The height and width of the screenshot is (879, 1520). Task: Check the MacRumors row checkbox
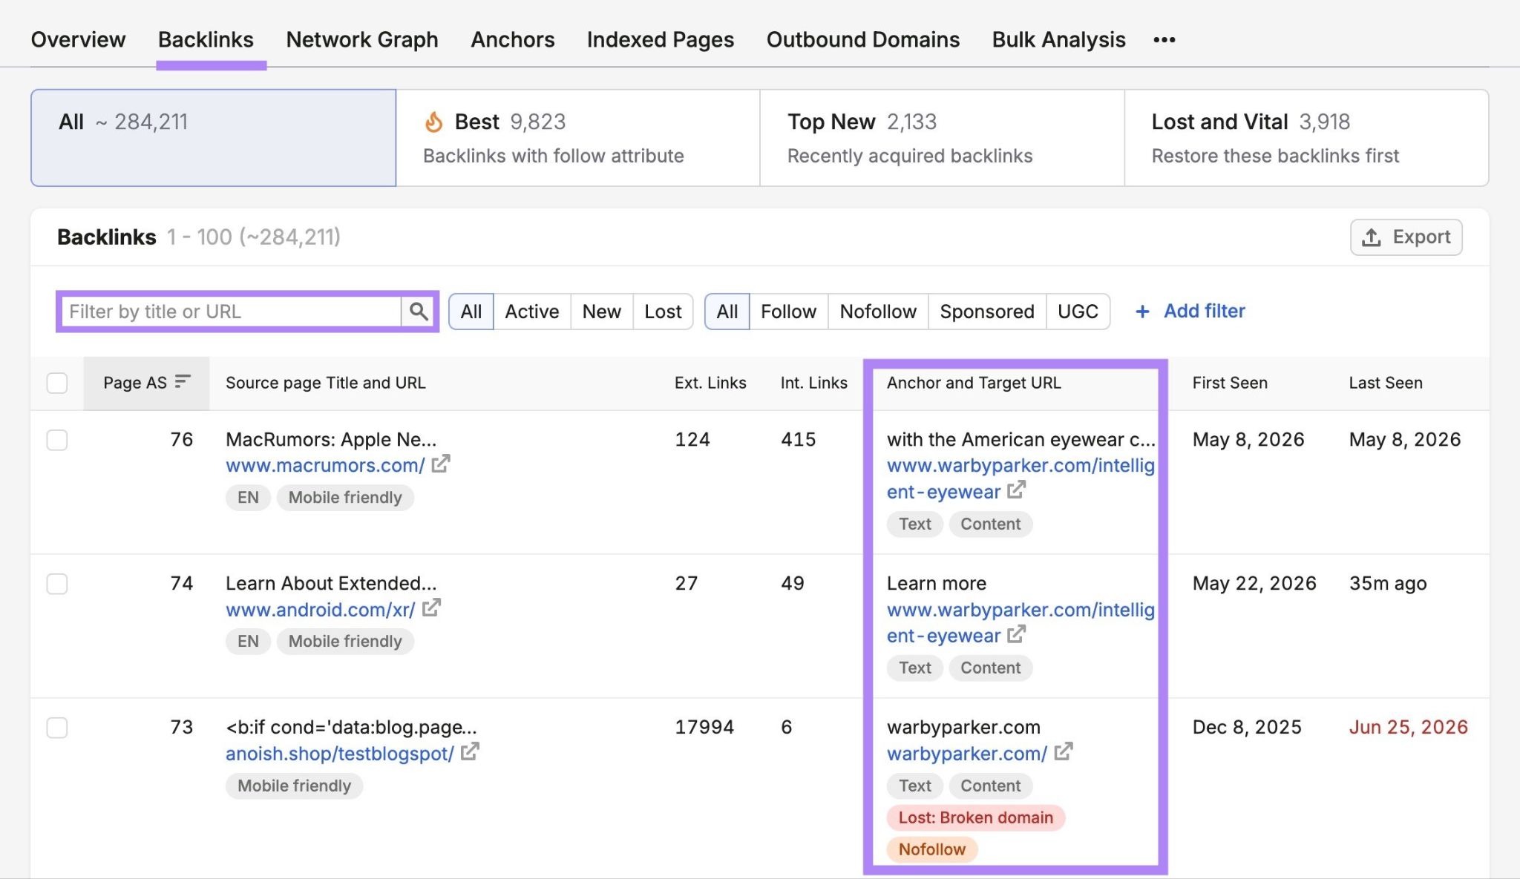[57, 440]
